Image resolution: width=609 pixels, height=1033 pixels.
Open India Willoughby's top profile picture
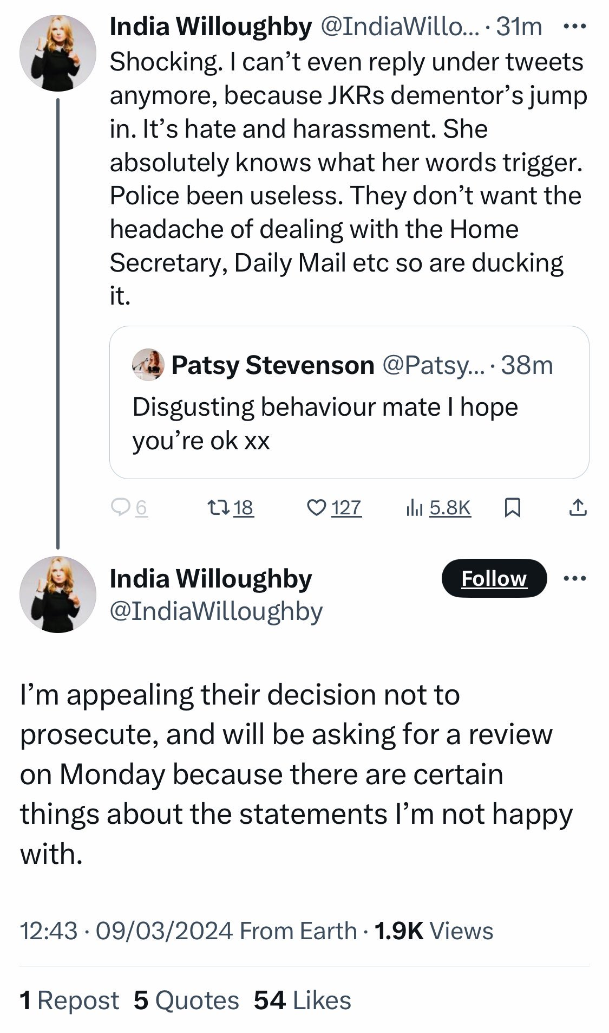pos(57,53)
